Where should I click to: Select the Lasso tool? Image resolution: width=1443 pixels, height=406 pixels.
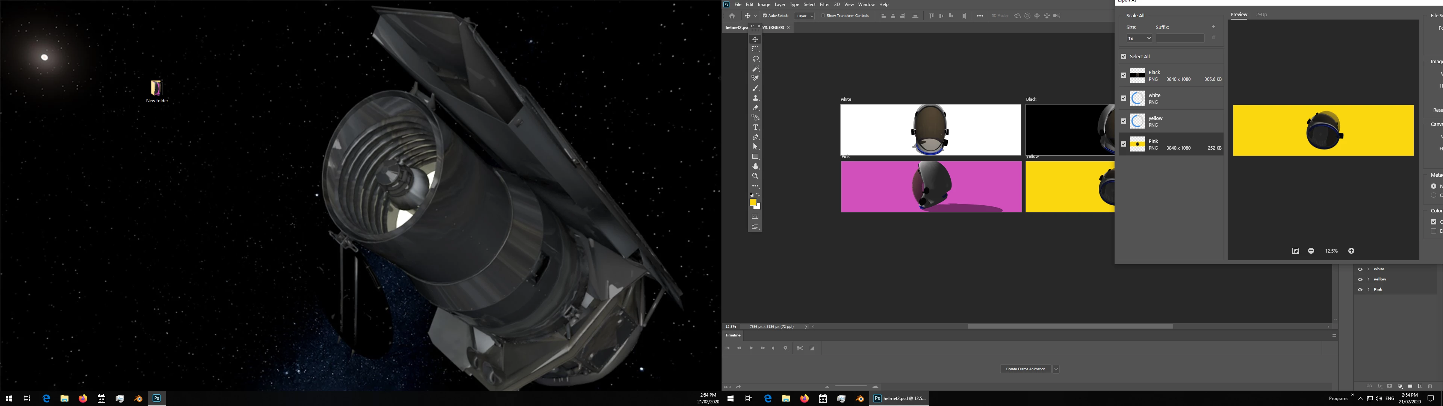(755, 59)
